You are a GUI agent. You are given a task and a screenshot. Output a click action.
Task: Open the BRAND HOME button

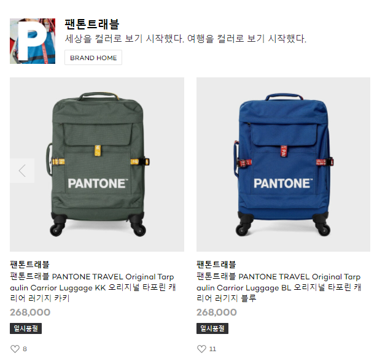pos(93,58)
